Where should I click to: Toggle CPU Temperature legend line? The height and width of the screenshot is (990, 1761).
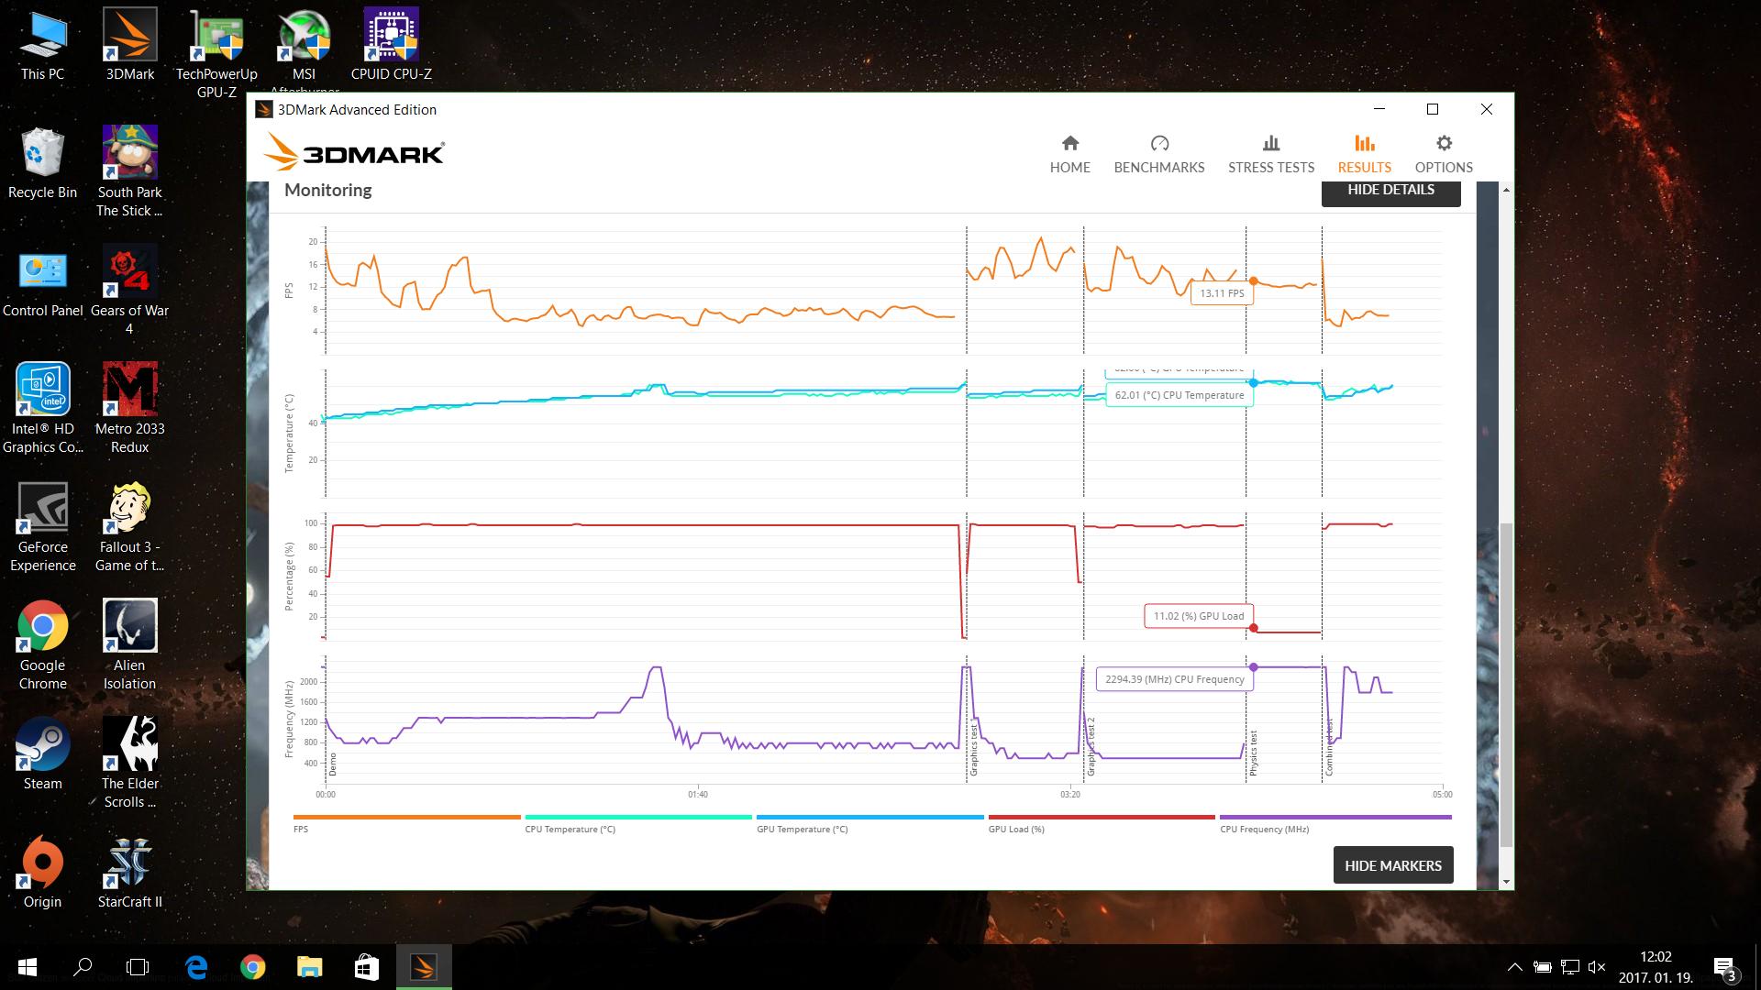point(637,817)
